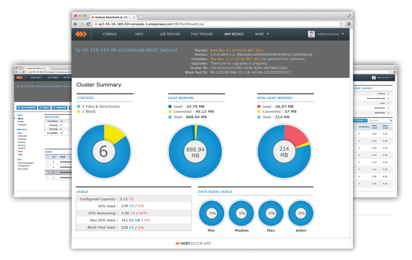The height and width of the screenshot is (260, 412).
Task: Open User Management in Tools sidebar
Action: 26,163
